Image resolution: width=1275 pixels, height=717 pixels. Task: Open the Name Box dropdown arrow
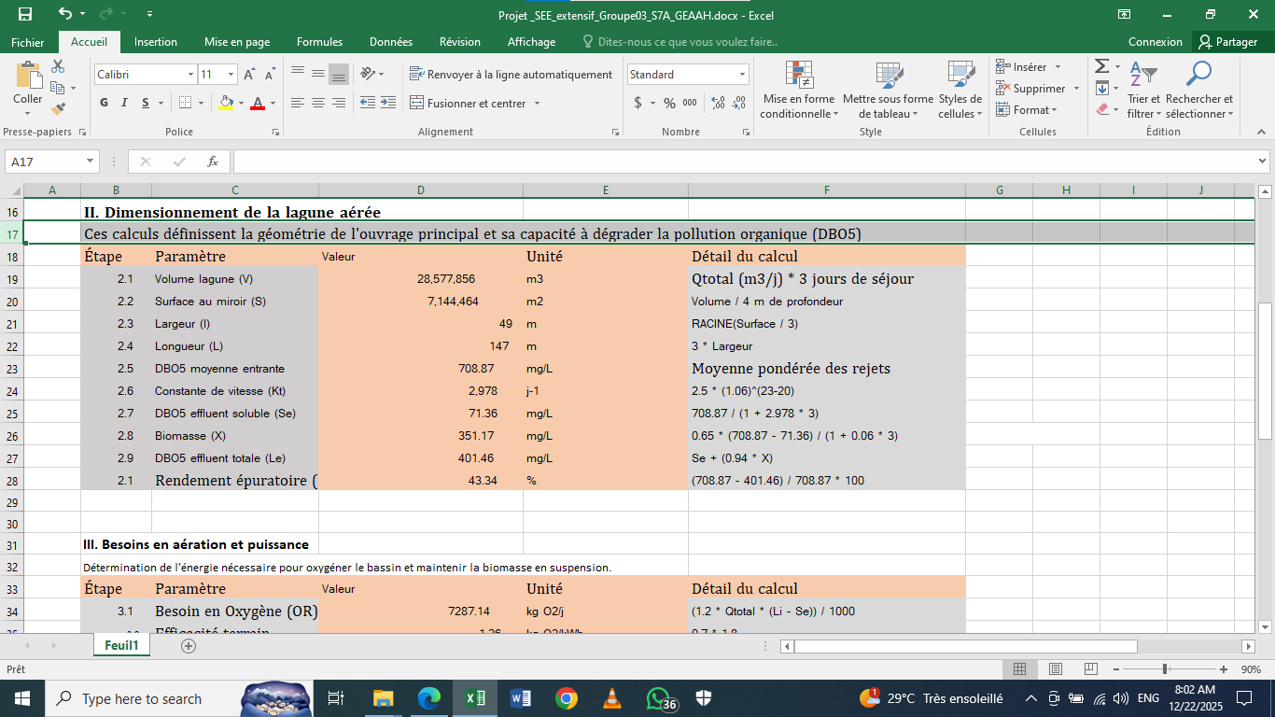pyautogui.click(x=91, y=162)
